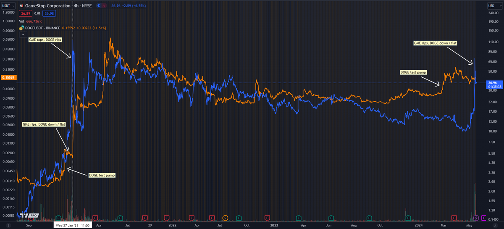The image size is (504, 229).
Task: Click the 0.9400 right price-scale label
Action: [x=493, y=219]
